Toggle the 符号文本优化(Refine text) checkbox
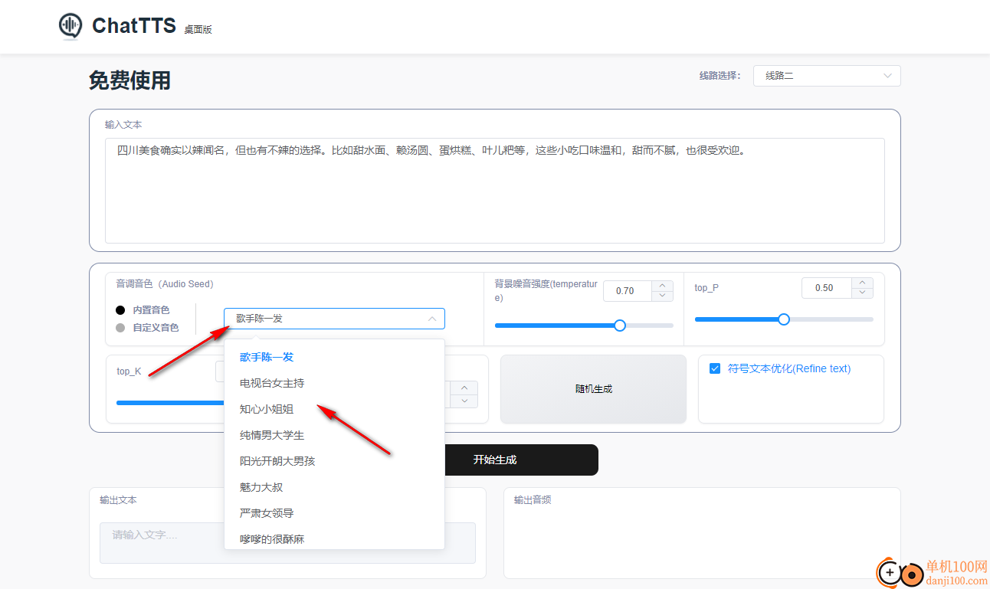The height and width of the screenshot is (589, 990). (x=715, y=368)
